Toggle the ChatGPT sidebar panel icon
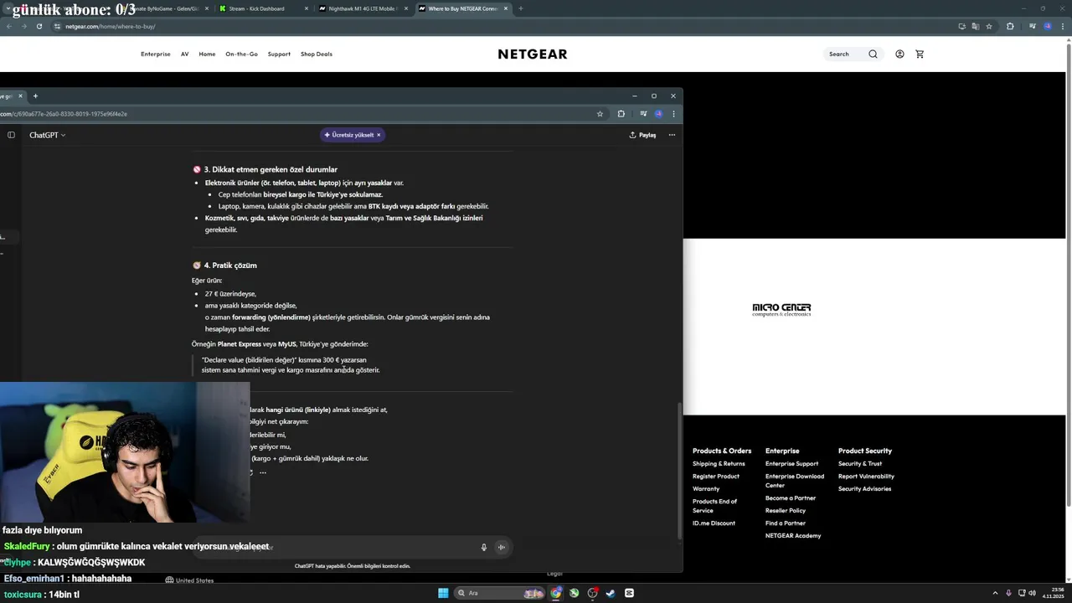Screen dimensions: 1072x603 point(11,135)
